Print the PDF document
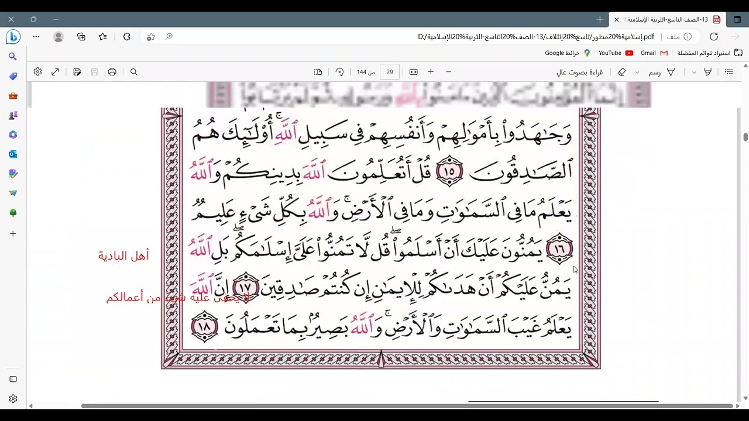 [112, 72]
